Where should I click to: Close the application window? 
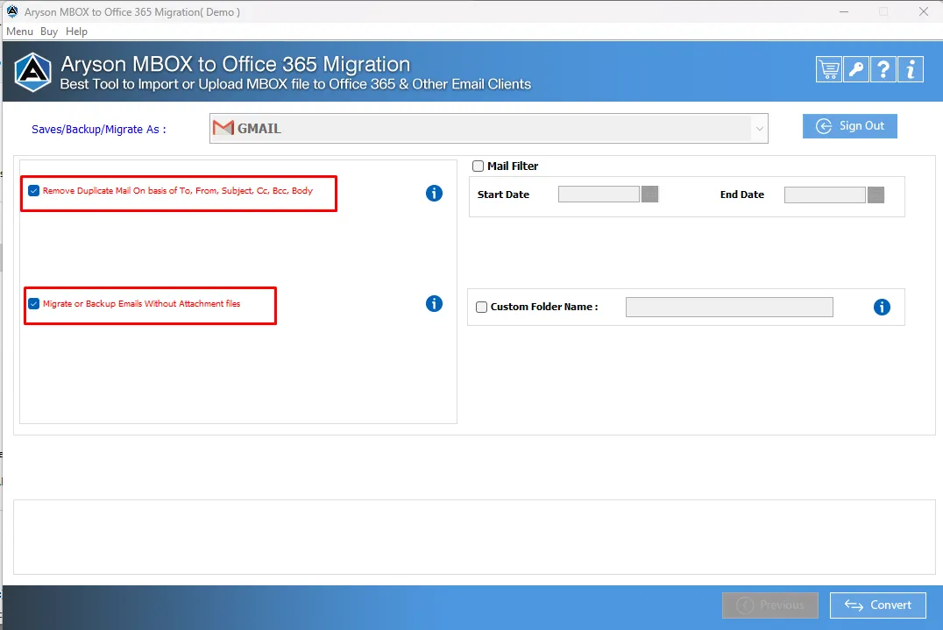coord(924,11)
